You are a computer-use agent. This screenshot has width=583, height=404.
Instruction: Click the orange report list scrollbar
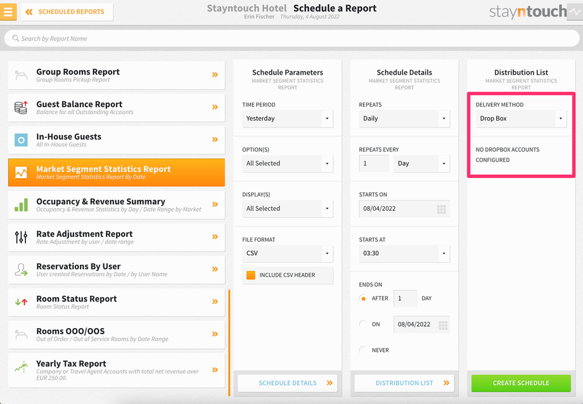pos(229,343)
